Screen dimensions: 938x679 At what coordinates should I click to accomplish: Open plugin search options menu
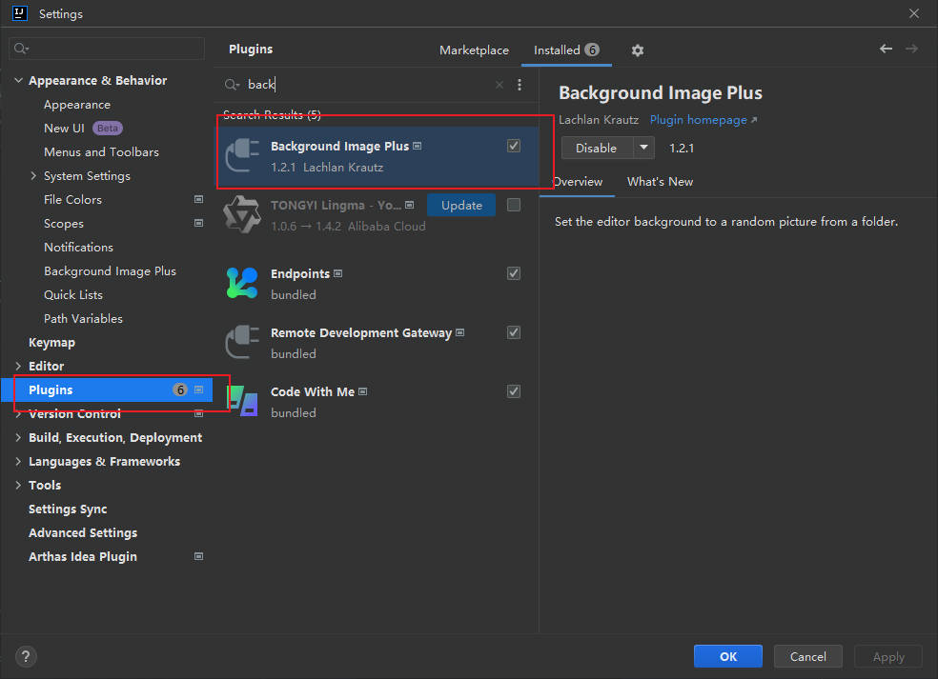[520, 85]
